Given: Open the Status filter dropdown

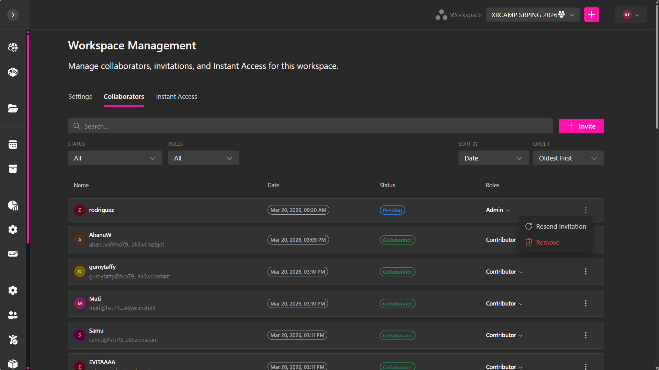Looking at the screenshot, I should [115, 158].
